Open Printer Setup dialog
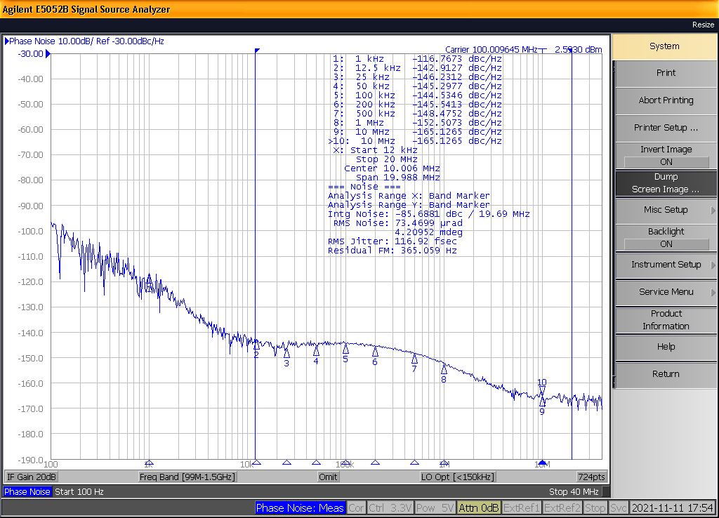This screenshot has height=518, width=719. 666,128
